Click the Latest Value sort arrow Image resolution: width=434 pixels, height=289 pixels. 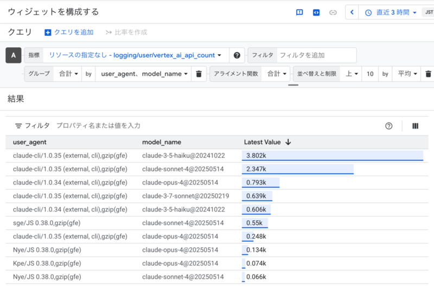pos(288,142)
